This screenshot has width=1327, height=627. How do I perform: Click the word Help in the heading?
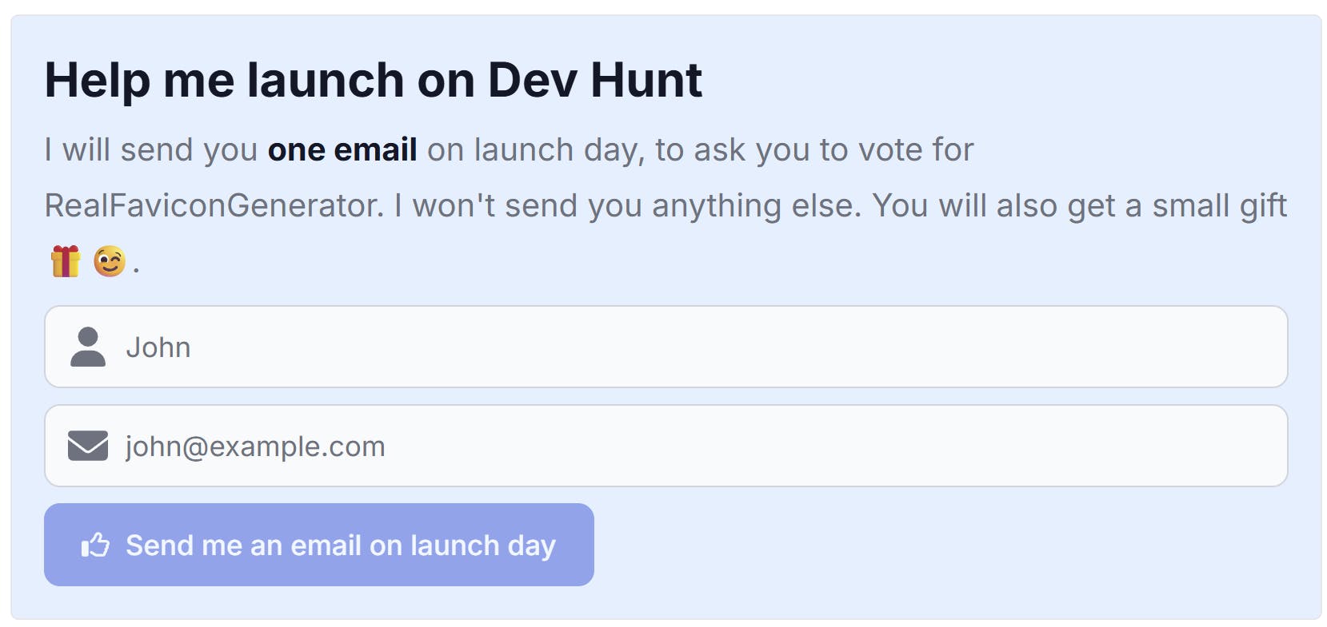(x=97, y=81)
